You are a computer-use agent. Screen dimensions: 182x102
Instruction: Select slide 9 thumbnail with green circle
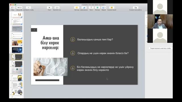(17, 71)
